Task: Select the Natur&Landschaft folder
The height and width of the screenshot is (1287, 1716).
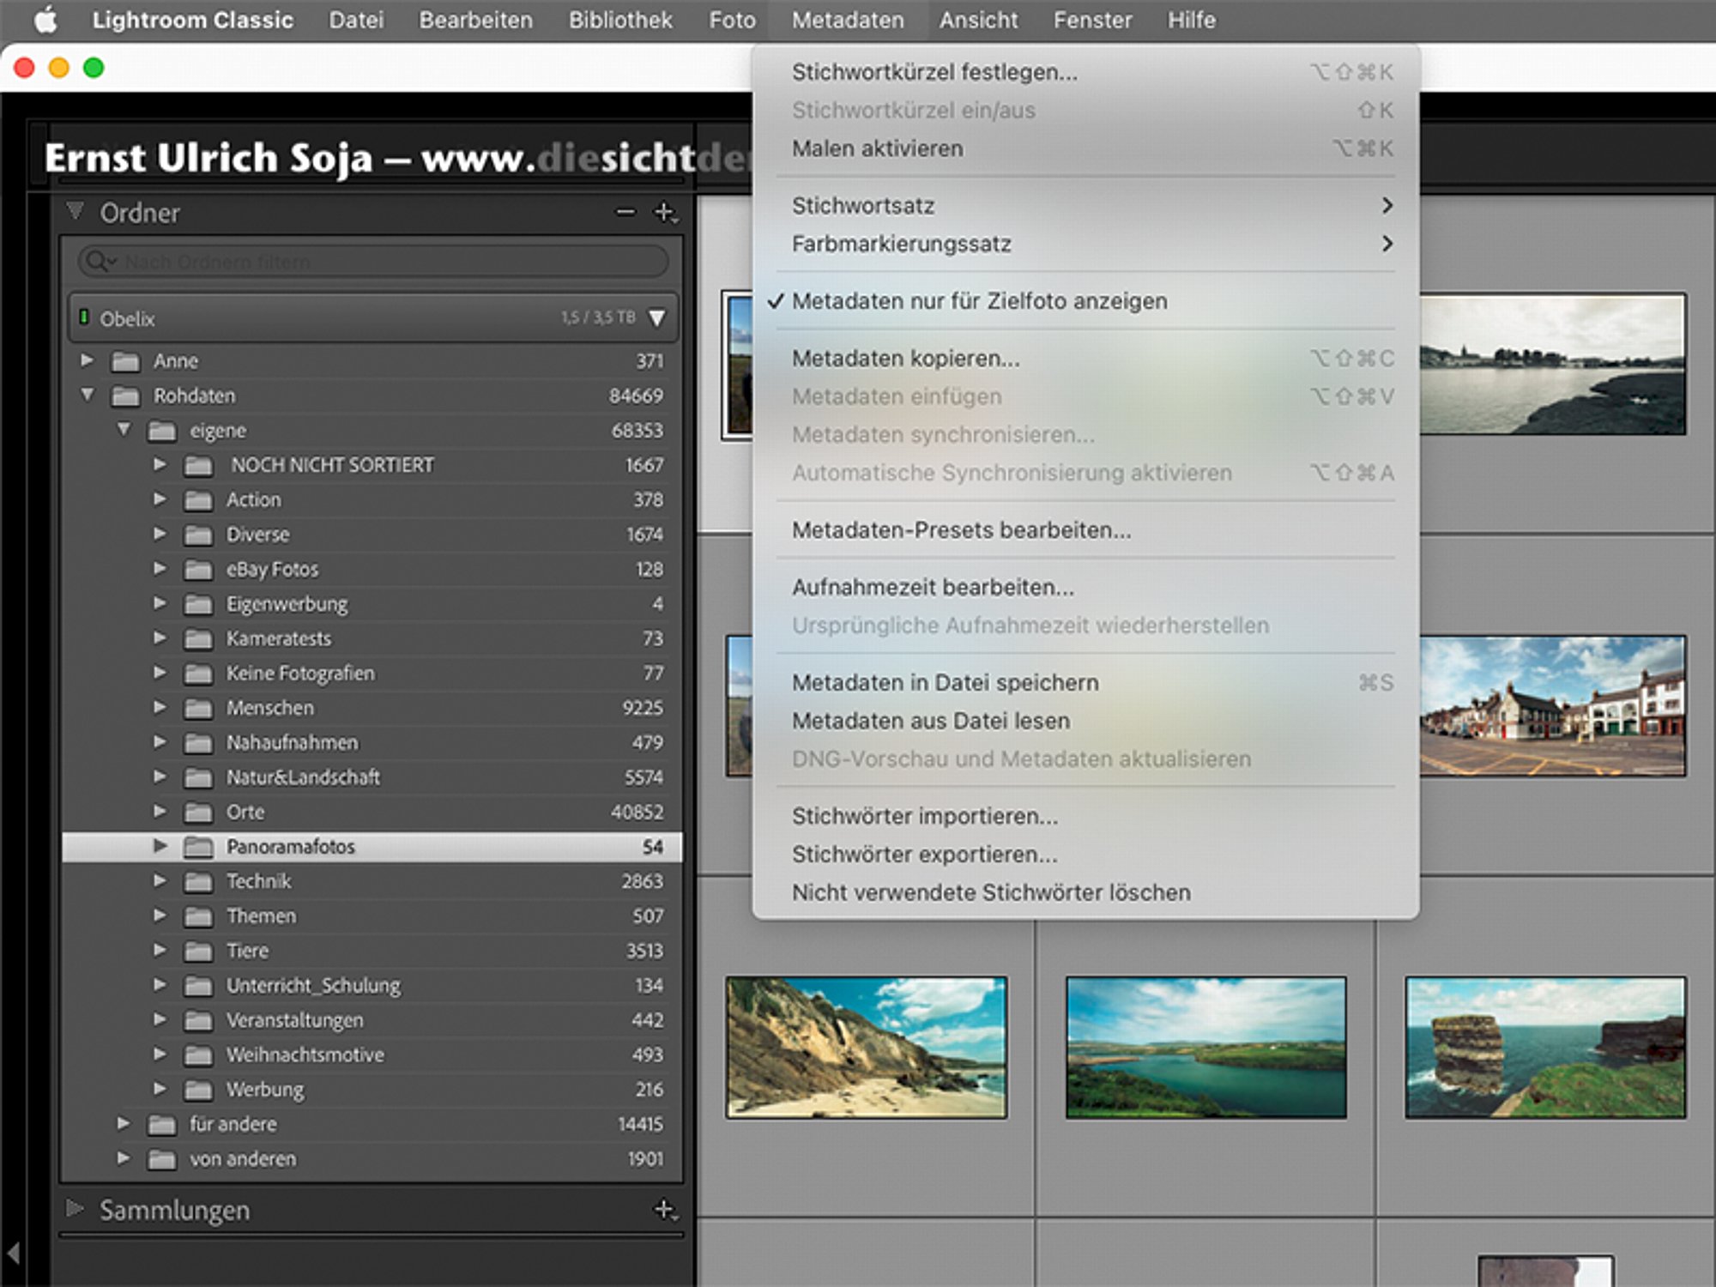Action: (372, 777)
